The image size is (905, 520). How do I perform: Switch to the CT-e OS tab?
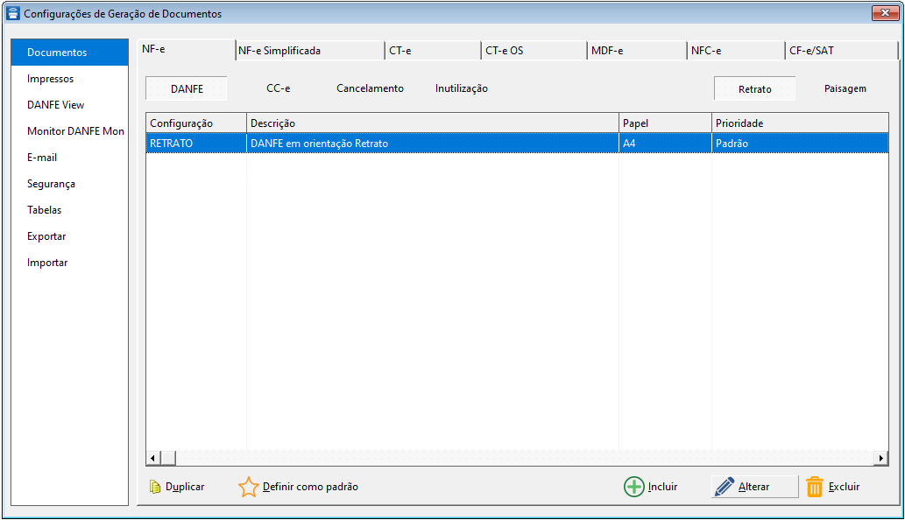point(534,51)
